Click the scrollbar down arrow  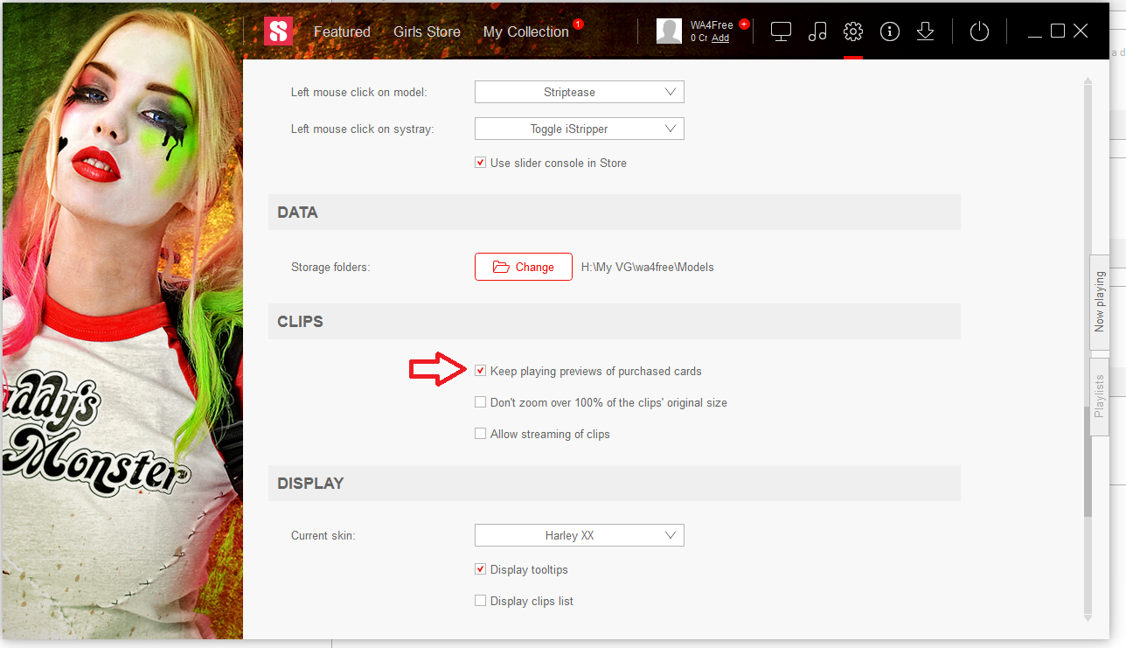(x=1088, y=617)
